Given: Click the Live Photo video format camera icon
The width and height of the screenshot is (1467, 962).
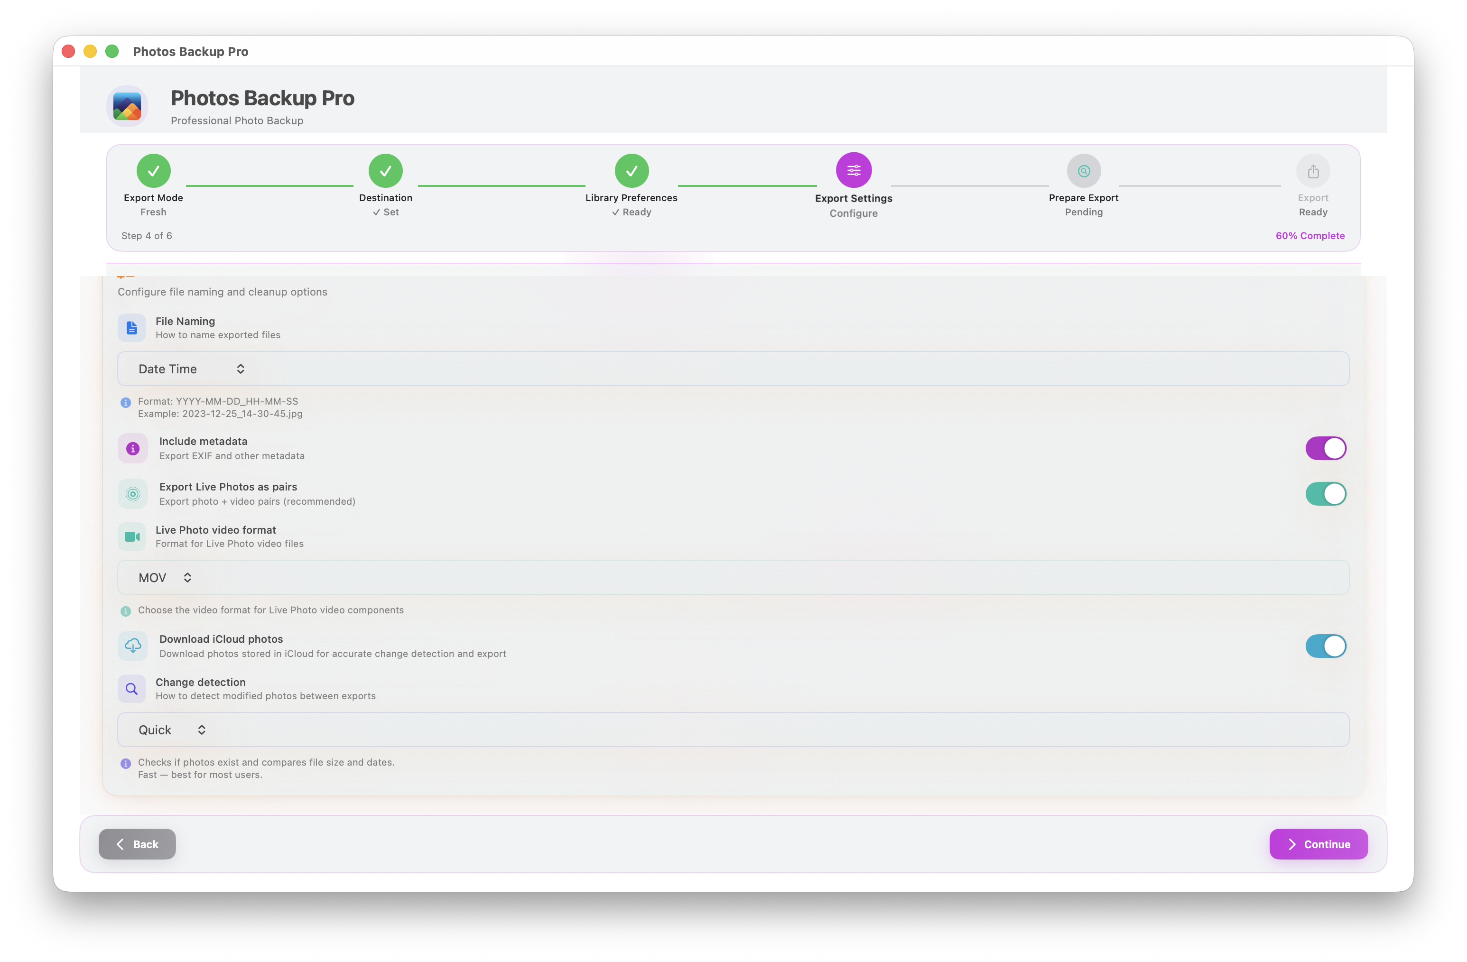Looking at the screenshot, I should pos(132,536).
